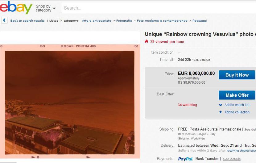Viewport: 256px width, 163px height.
Task: Click the Buy It Now button
Action: click(237, 75)
